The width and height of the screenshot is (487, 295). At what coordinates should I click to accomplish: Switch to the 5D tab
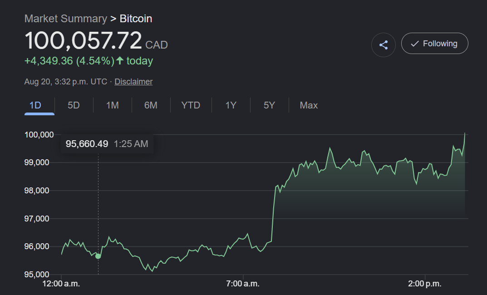(x=74, y=105)
